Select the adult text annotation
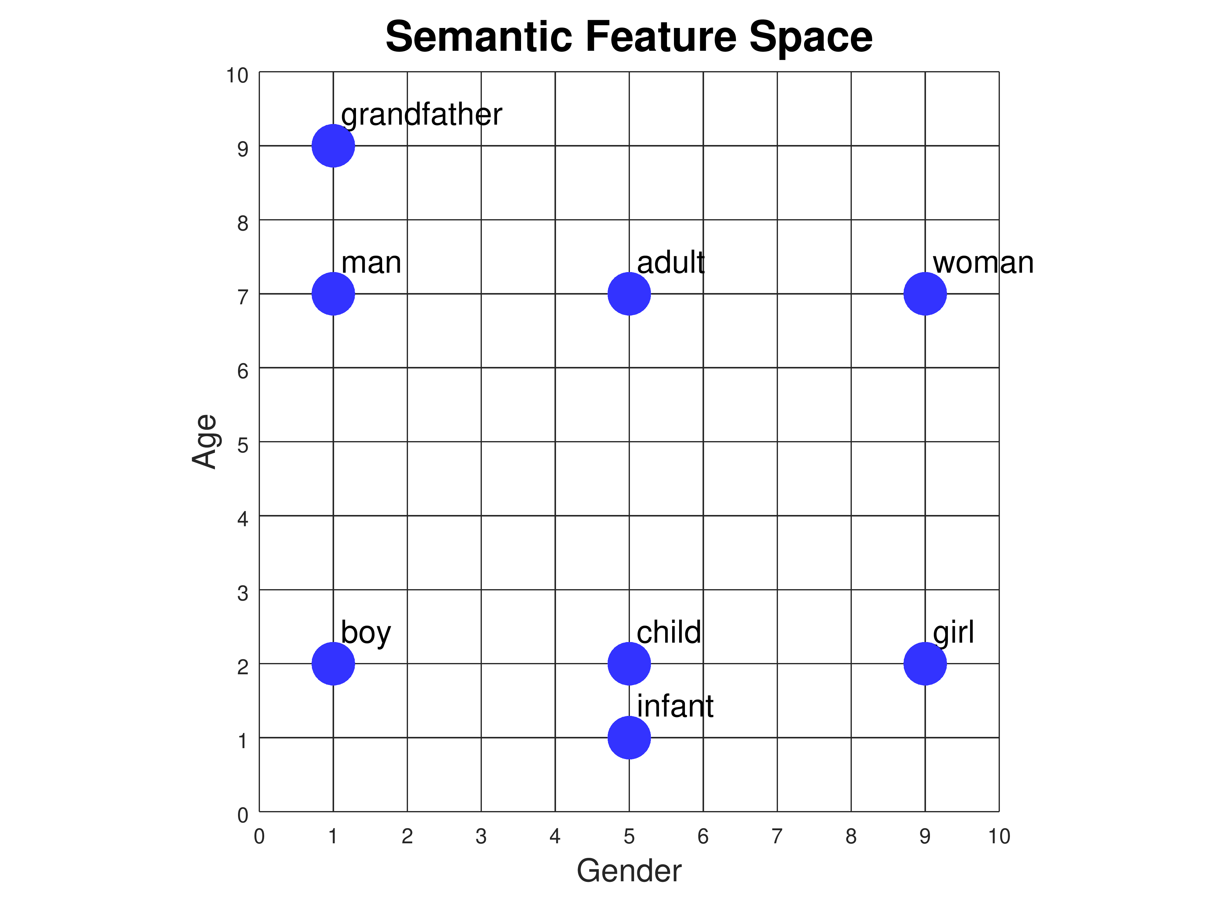Screen dimensions: 1216x912 point(670,263)
